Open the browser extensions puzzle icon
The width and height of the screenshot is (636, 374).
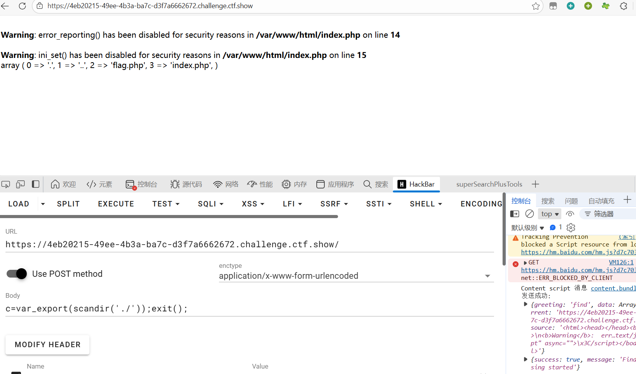tap(624, 6)
